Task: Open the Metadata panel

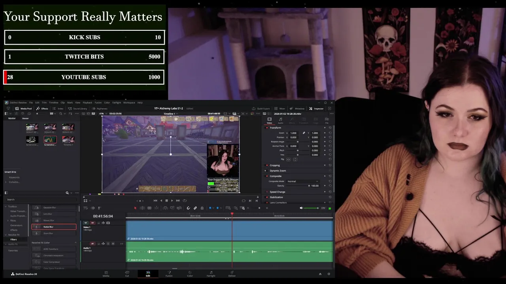Action: 297,108
